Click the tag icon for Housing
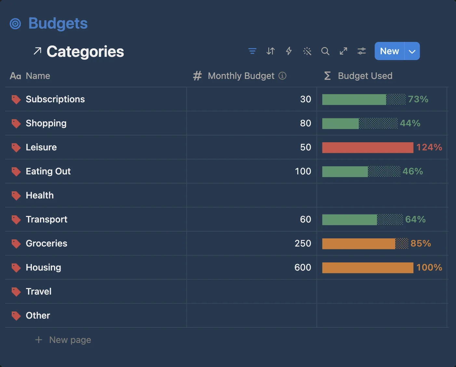456x367 pixels. coord(16,268)
